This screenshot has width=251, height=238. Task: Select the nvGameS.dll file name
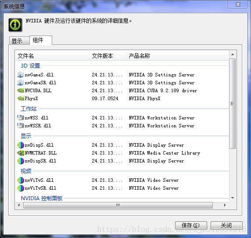click(39, 75)
